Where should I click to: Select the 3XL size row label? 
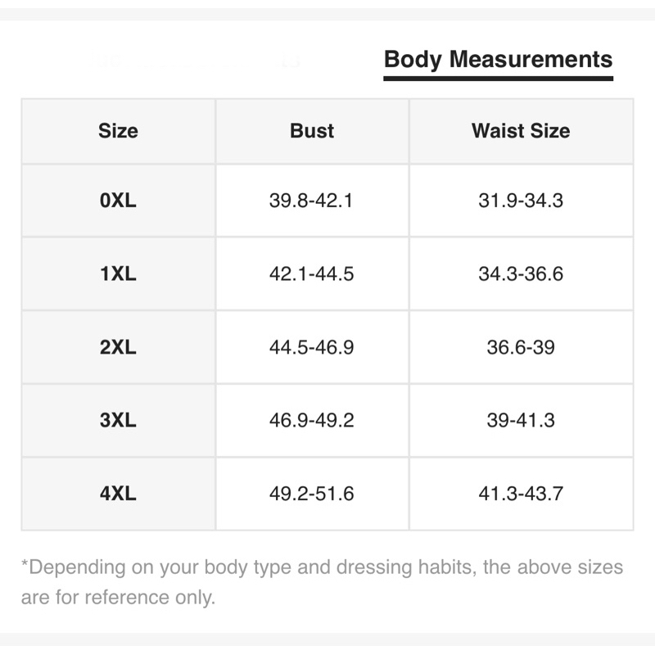tap(118, 421)
